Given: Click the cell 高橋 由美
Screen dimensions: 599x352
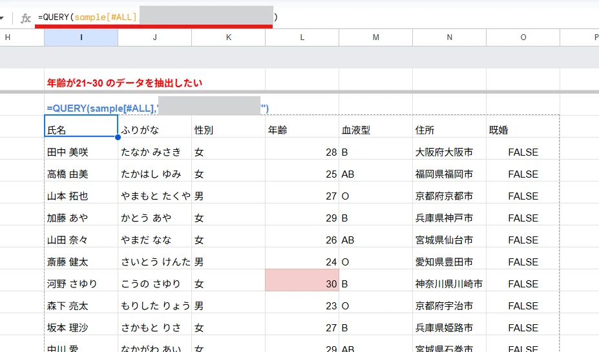Looking at the screenshot, I should (81, 171).
